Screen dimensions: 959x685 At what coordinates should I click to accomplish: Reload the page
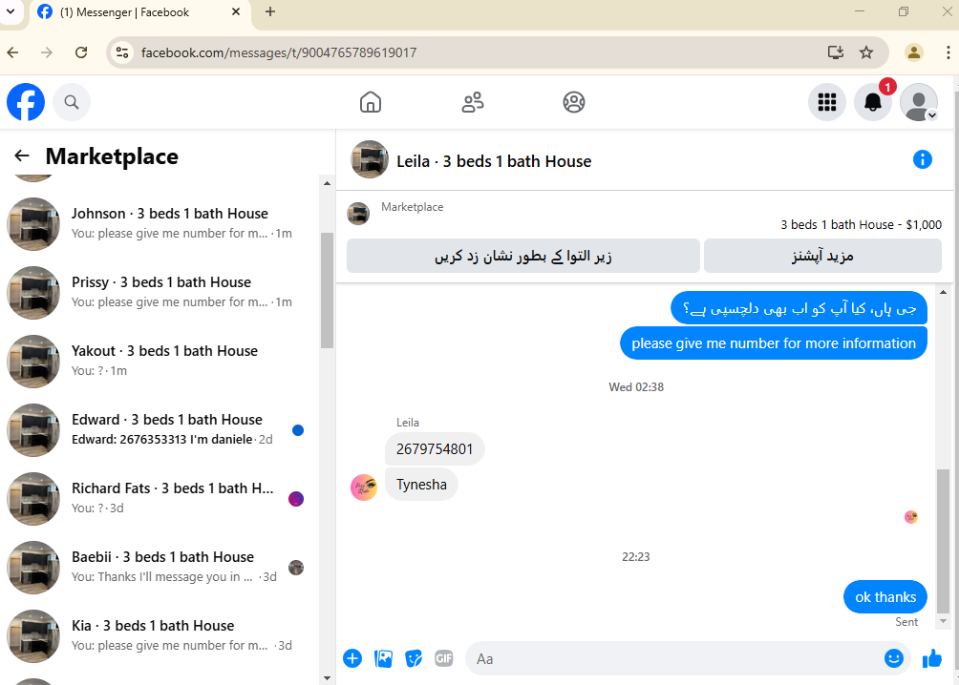pos(81,52)
